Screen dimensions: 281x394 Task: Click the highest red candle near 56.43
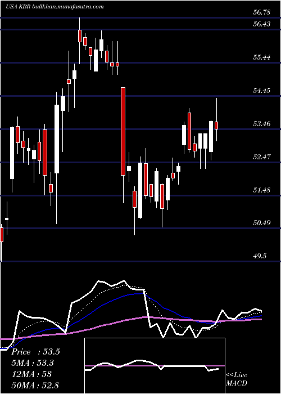pos(80,35)
